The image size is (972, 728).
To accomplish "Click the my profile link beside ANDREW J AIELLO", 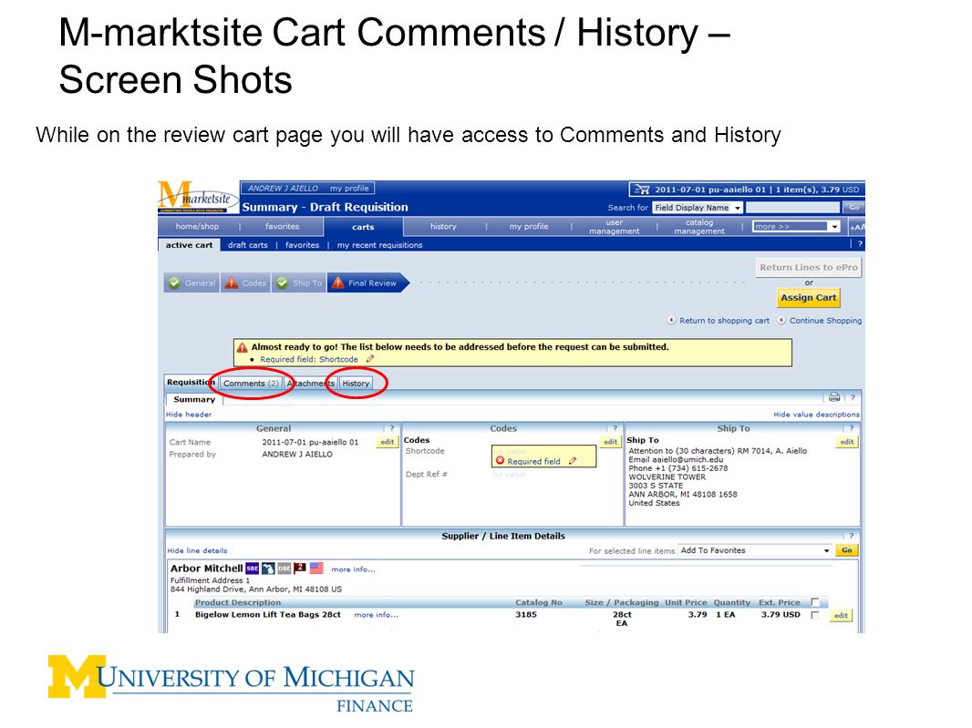I will coord(349,189).
